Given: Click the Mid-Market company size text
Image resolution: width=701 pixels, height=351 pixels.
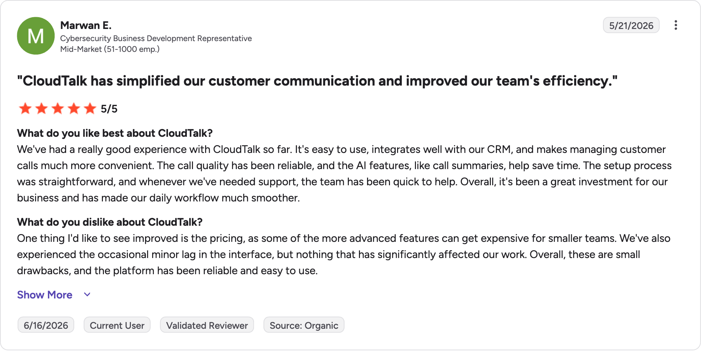Looking at the screenshot, I should pos(110,49).
